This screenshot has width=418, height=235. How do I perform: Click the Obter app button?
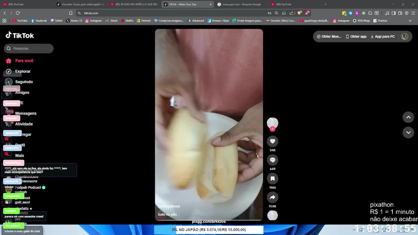click(x=356, y=37)
